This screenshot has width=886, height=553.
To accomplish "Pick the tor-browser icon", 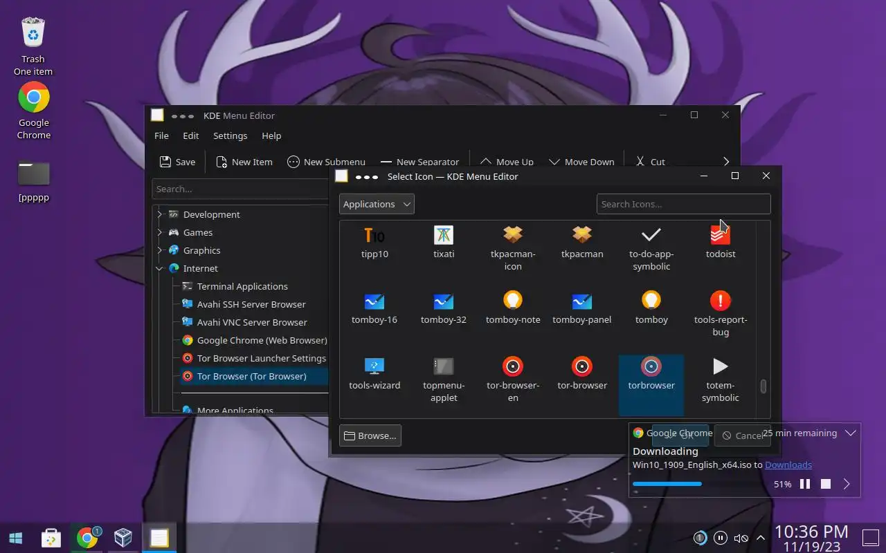I will [582, 366].
